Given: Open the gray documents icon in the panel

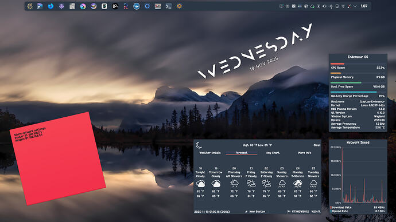Looking at the screenshot, I should [72, 6].
